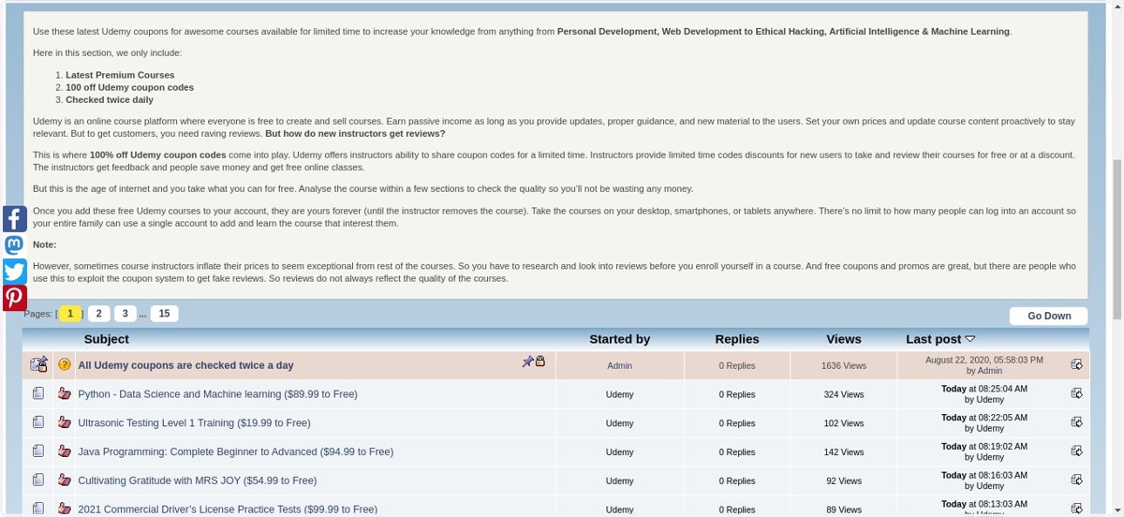This screenshot has height=517, width=1124.
Task: Click '1636 Views' in the sticky row
Action: click(x=844, y=365)
